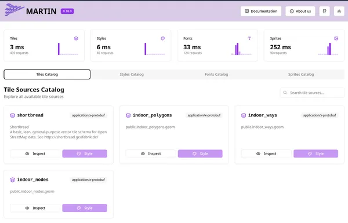Click the Sprites image icon in stats card
The image size is (348, 223).
point(336,39)
